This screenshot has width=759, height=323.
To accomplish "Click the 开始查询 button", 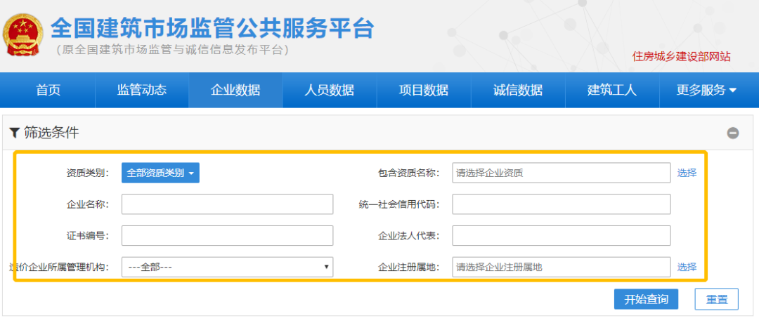I will pyautogui.click(x=647, y=299).
